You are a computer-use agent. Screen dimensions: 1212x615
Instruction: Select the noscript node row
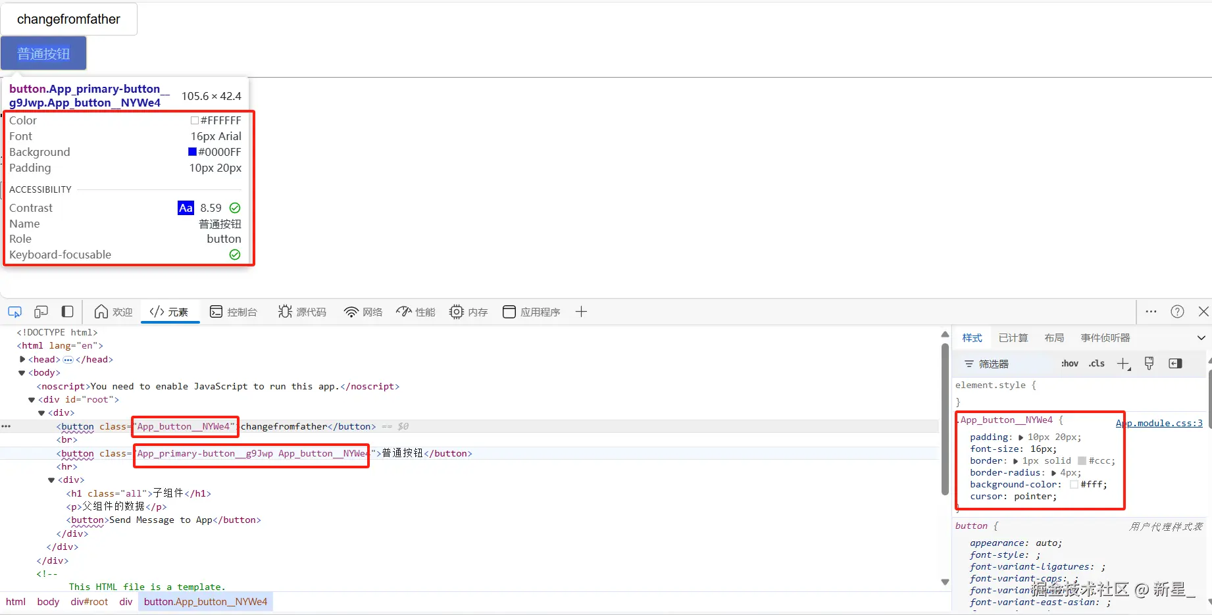[218, 387]
